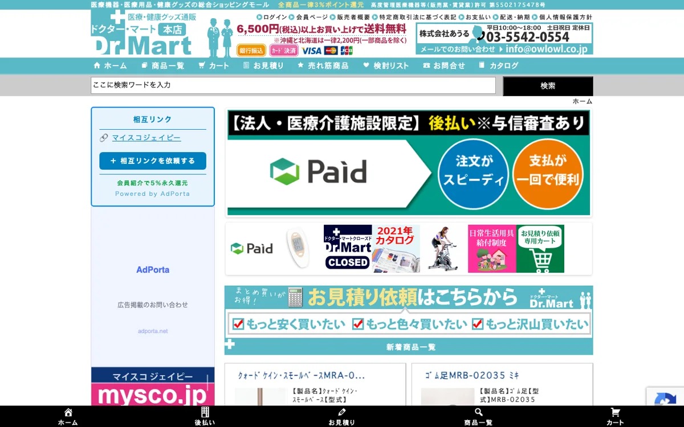This screenshot has width=684, height=427.
Task: Open お見積り in the navigation bar
Action: pyautogui.click(x=263, y=65)
